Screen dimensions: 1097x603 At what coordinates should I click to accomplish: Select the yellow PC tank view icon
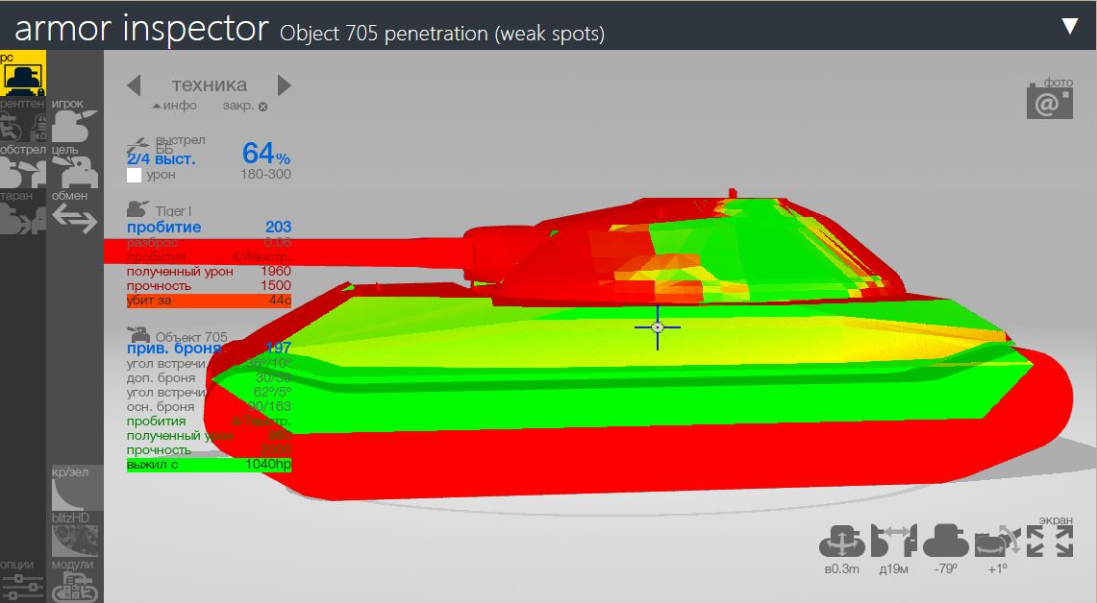[22, 73]
